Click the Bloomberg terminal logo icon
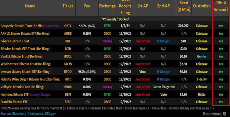Viewport: 230px width, 117px height. coord(224,114)
